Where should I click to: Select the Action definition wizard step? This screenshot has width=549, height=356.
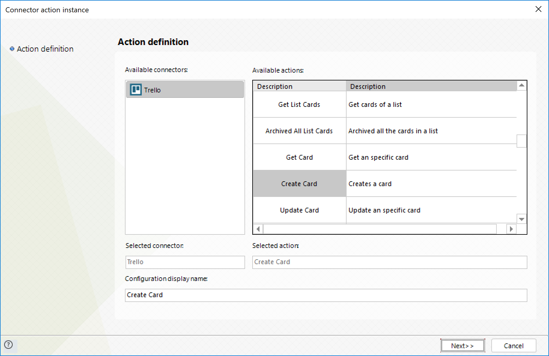[x=45, y=49]
